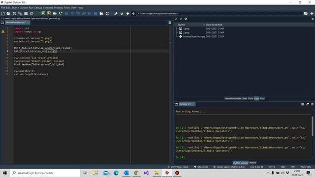Re-run last script icon
The height and width of the screenshot is (177, 315).
[x=61, y=13]
